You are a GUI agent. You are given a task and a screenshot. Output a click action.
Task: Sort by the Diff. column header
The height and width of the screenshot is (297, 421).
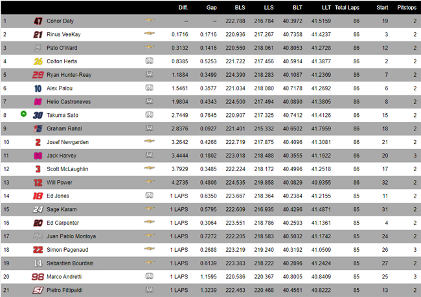(183, 8)
